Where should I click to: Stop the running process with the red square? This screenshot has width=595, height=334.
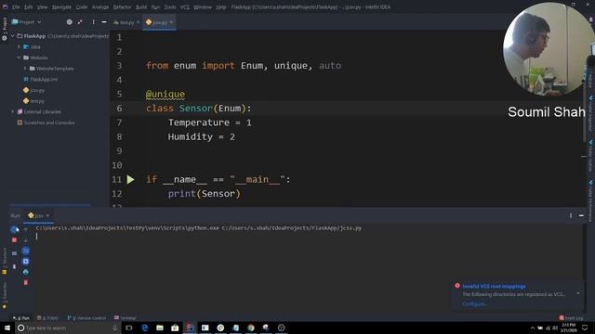pos(15,240)
